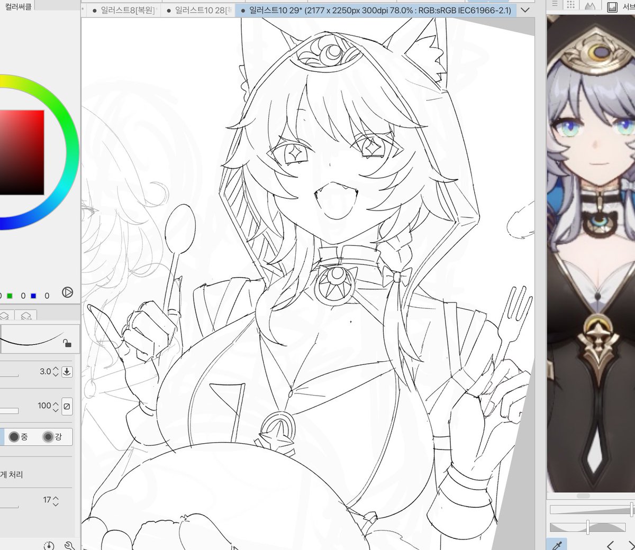Open the document tab list chevron
Viewport: 635px width, 550px height.
click(524, 10)
